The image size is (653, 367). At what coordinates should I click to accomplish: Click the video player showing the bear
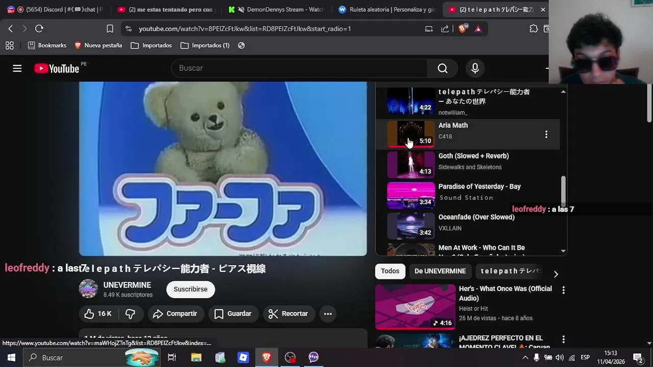click(x=223, y=169)
